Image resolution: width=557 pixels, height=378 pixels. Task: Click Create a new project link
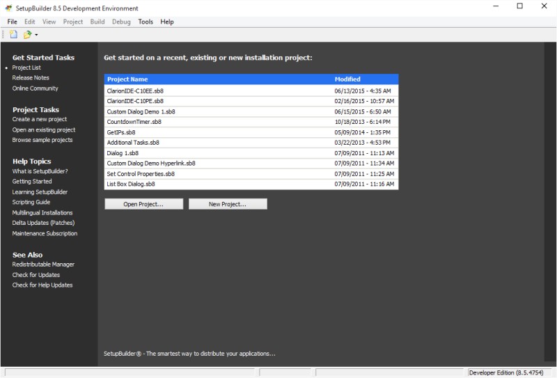coord(39,119)
